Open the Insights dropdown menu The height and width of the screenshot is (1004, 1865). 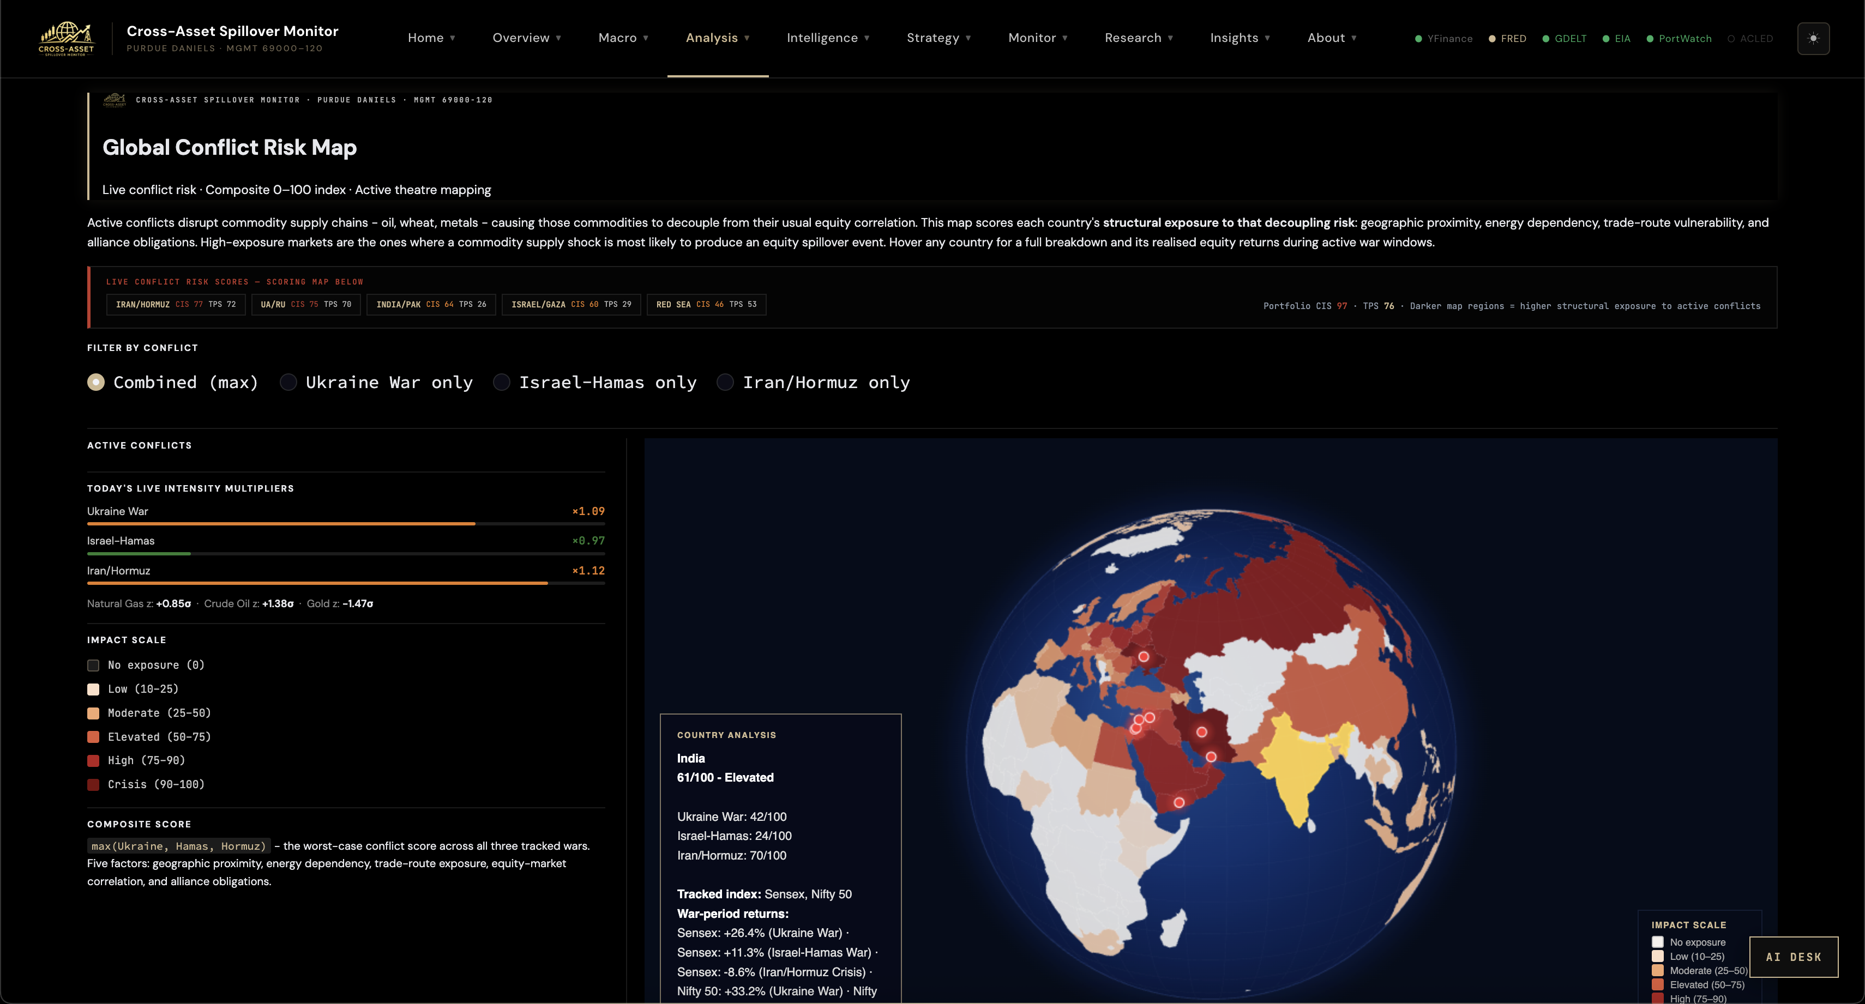click(1240, 38)
